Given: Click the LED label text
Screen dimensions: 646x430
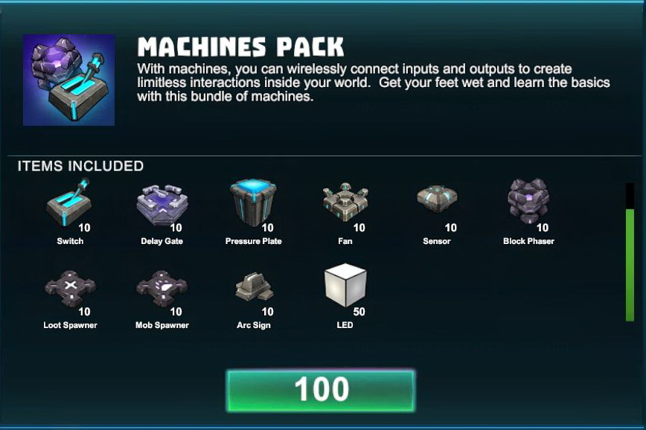Looking at the screenshot, I should [x=345, y=325].
